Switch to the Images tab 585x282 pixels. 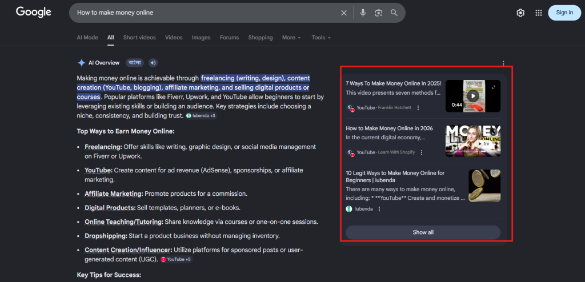click(x=201, y=38)
